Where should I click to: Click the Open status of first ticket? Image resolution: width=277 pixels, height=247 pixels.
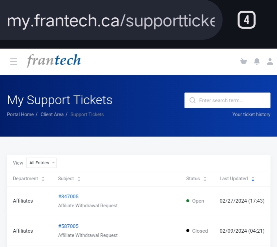(198, 201)
